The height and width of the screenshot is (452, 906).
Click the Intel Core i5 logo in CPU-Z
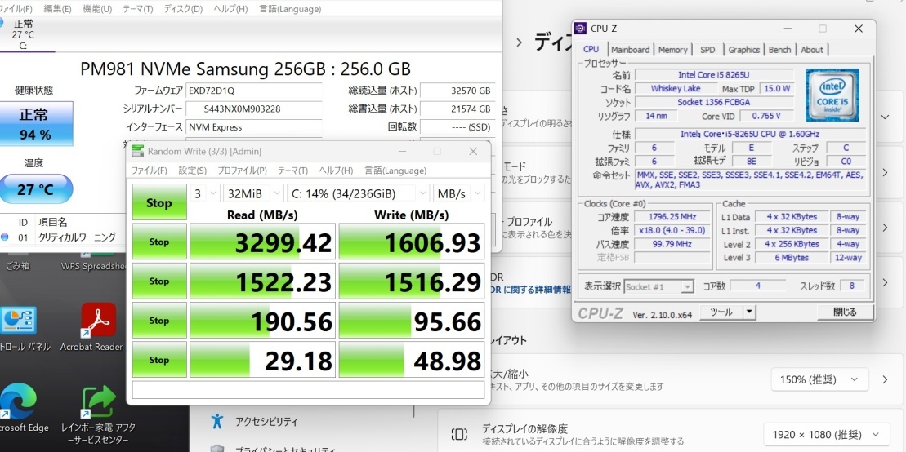click(832, 95)
